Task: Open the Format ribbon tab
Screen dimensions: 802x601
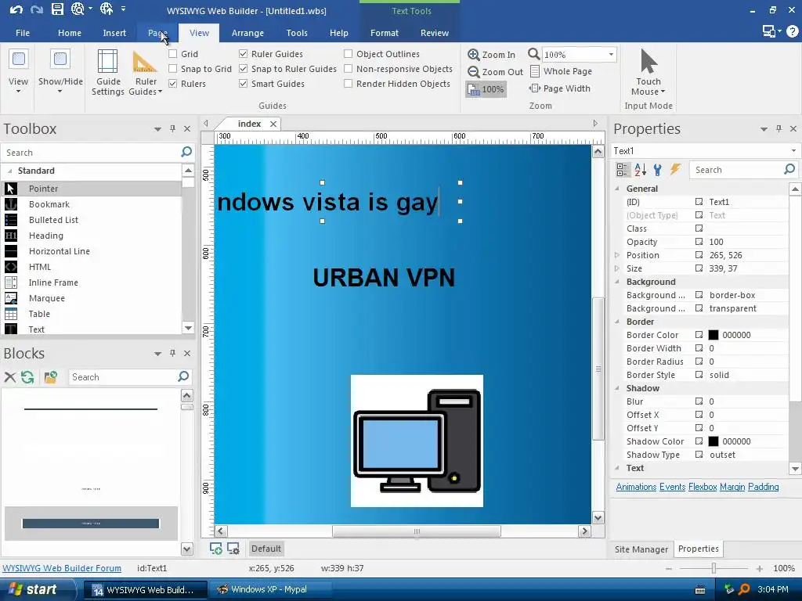Action: (x=384, y=33)
